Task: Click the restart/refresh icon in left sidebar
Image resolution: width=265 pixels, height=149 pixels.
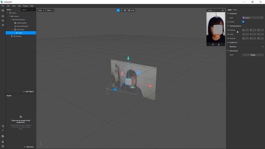Action: click(x=3, y=25)
